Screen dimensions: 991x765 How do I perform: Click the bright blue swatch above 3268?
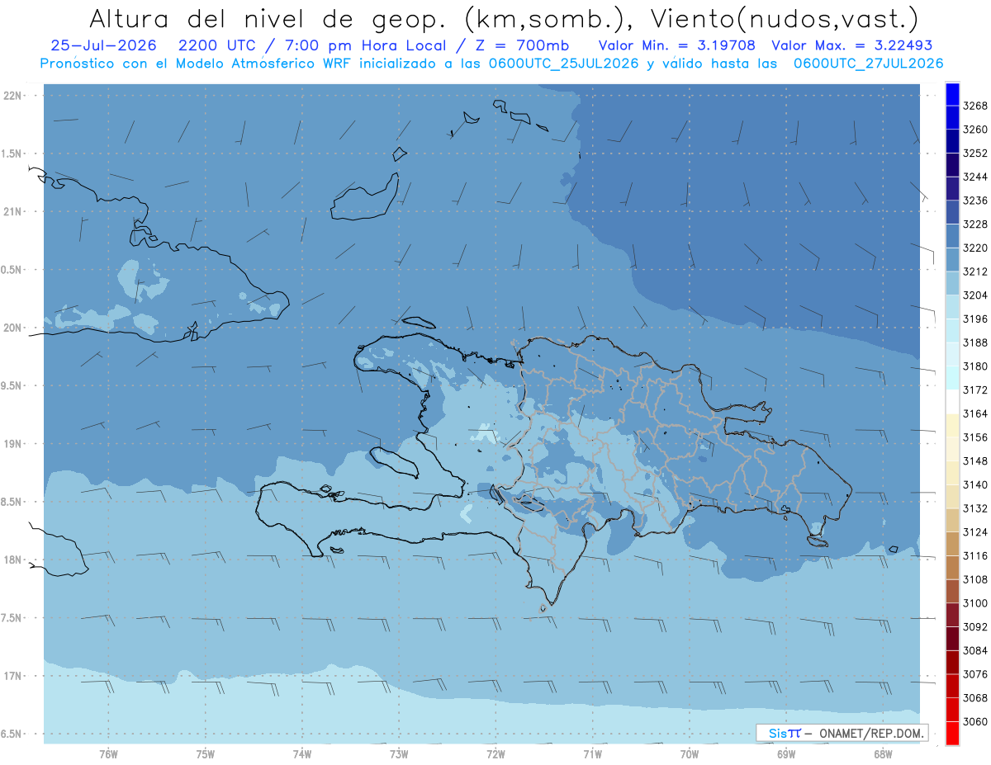[952, 94]
